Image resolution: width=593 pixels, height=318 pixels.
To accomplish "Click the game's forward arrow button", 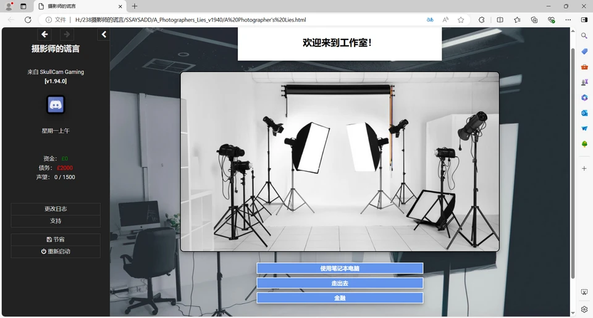I will point(66,35).
